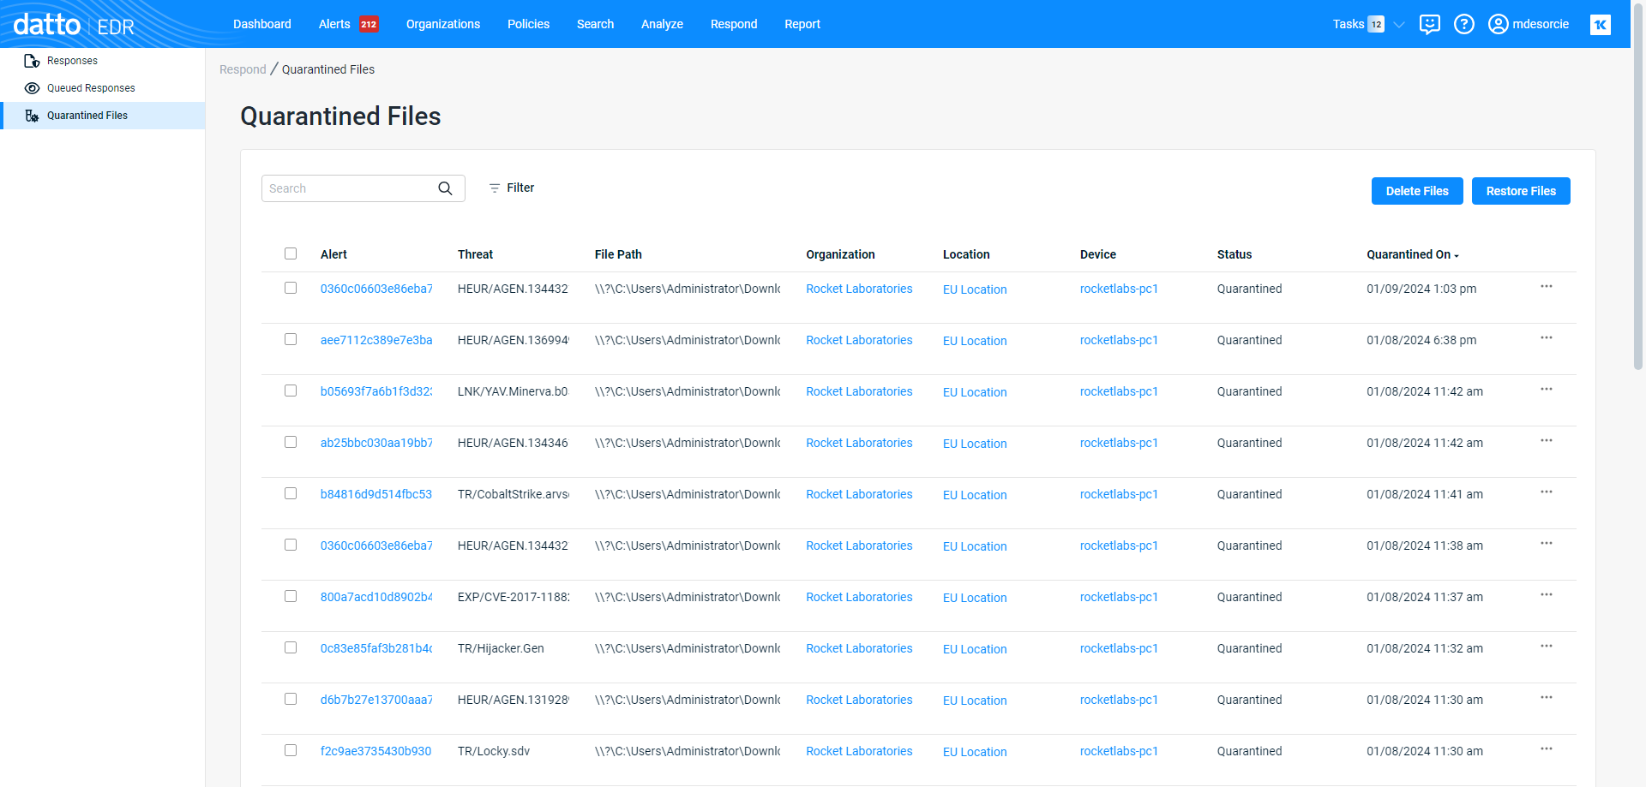
Task: Open actions menu for b84816d9d514fbc53 row
Action: 1546,492
